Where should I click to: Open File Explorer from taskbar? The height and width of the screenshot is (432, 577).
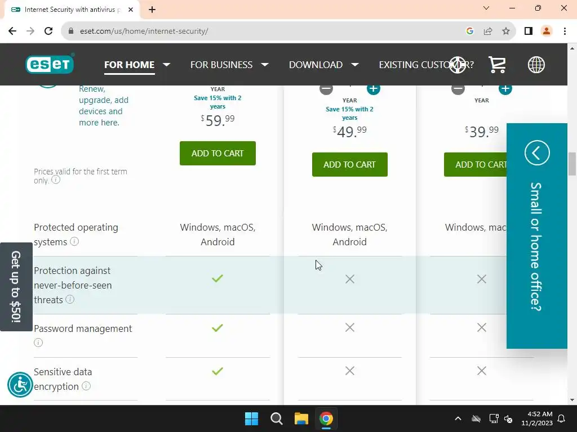[x=301, y=418]
